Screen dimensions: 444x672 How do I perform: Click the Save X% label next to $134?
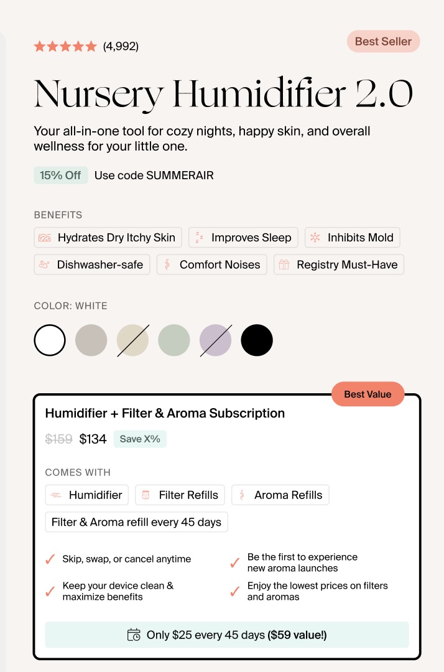(x=140, y=439)
